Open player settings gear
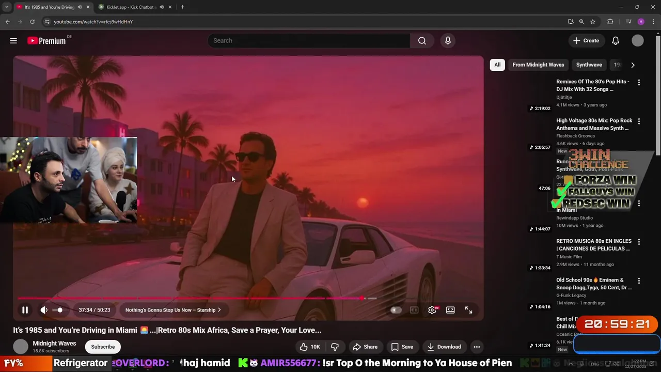 click(x=432, y=310)
